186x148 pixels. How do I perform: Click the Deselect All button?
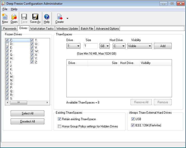pyautogui.click(x=27, y=121)
